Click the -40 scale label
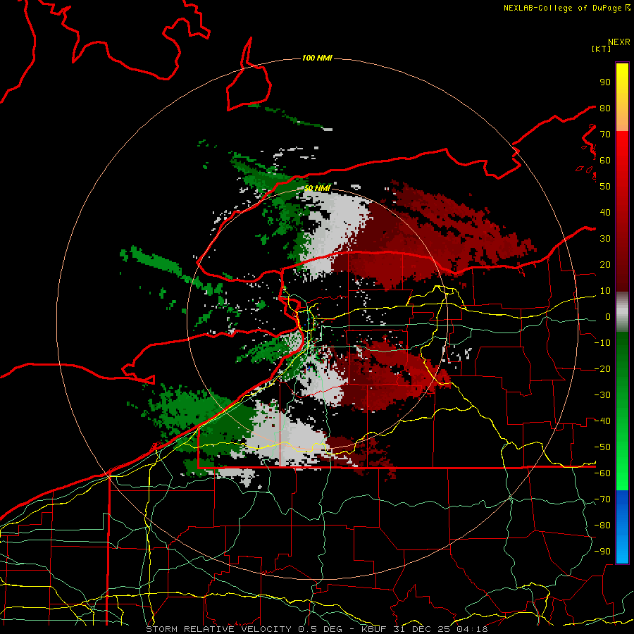The height and width of the screenshot is (634, 634). pos(602,421)
